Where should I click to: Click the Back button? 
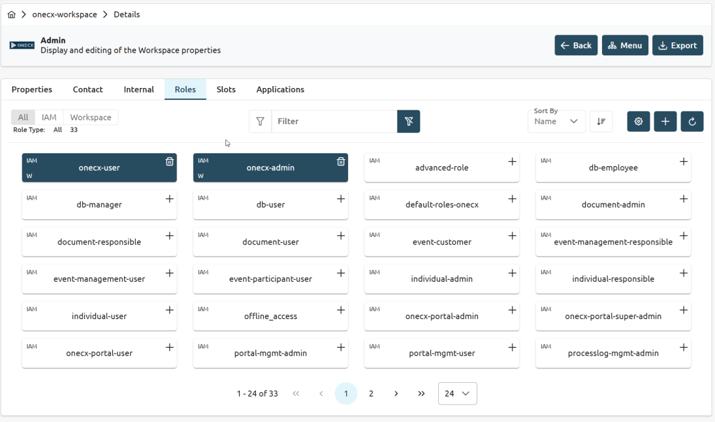click(576, 46)
